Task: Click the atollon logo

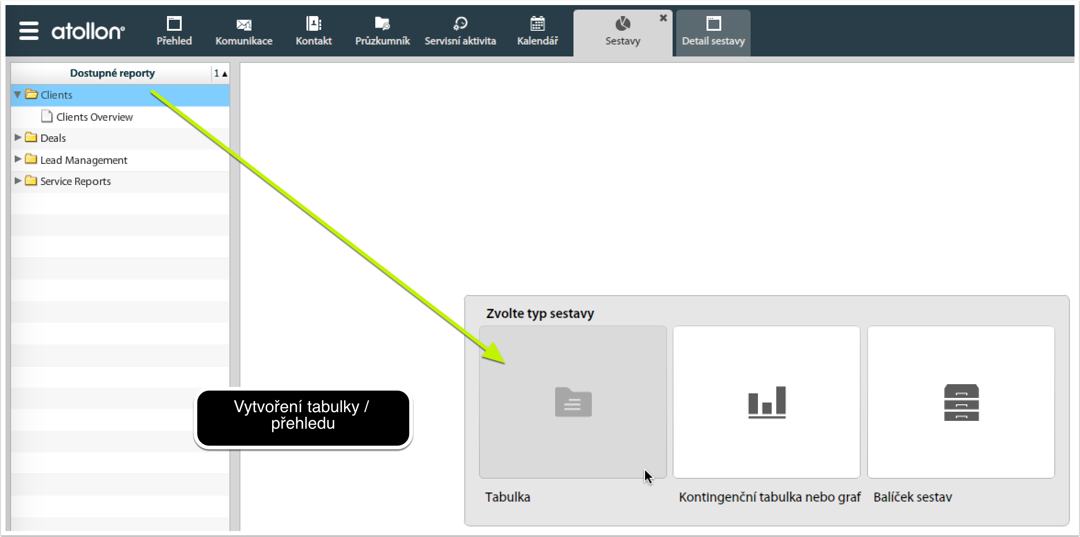Action: (x=88, y=31)
